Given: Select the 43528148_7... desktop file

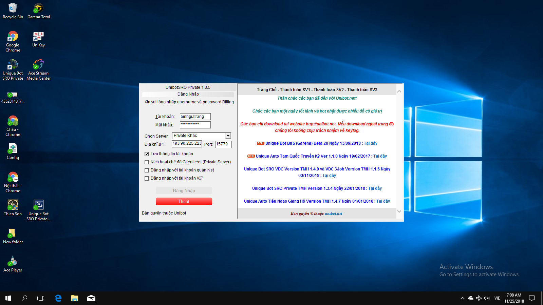Looking at the screenshot, I should coord(13,98).
